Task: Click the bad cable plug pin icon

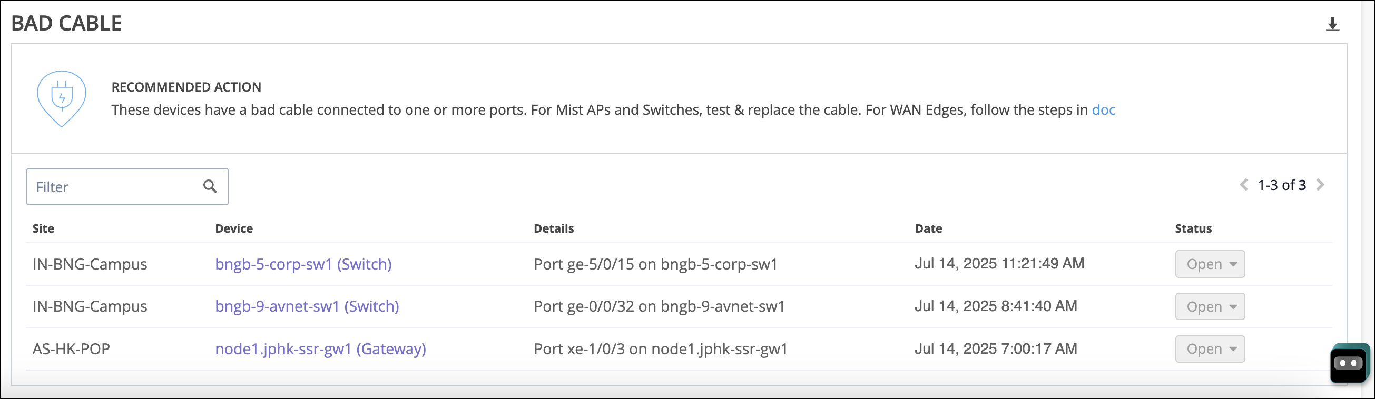Action: (x=62, y=98)
